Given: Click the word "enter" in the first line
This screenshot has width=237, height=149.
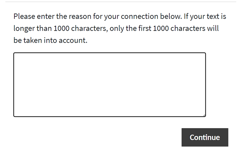Looking at the screenshot, I should click(46, 16).
